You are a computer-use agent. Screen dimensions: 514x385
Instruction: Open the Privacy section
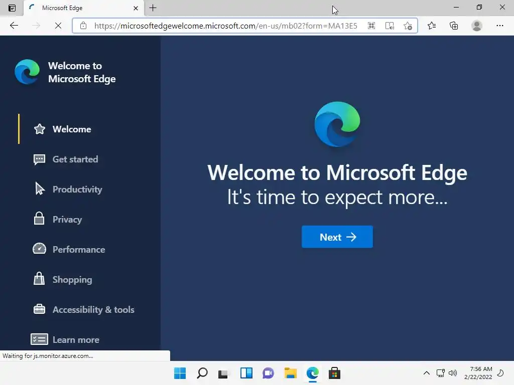click(x=67, y=220)
